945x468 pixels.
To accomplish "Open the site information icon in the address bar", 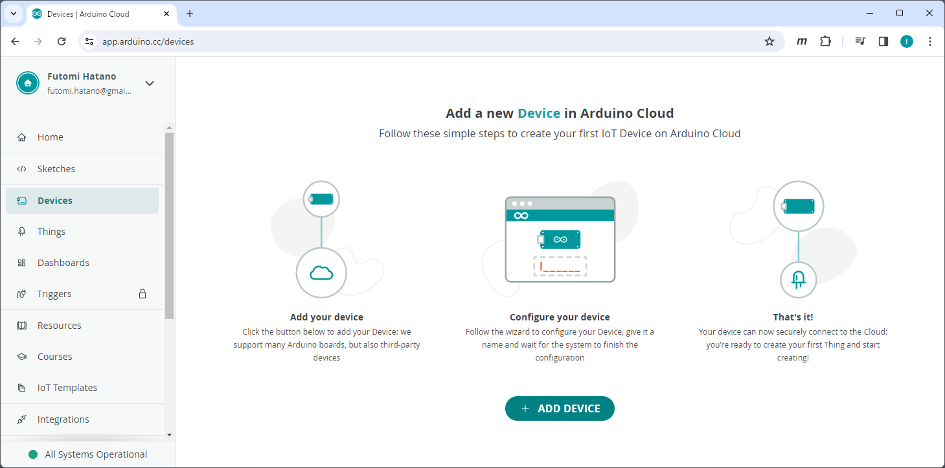I will 89,41.
